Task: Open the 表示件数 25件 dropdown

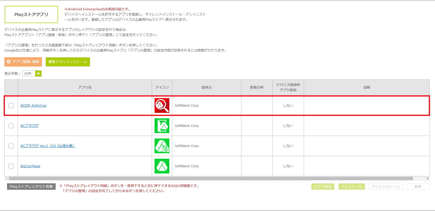Action: (29, 74)
